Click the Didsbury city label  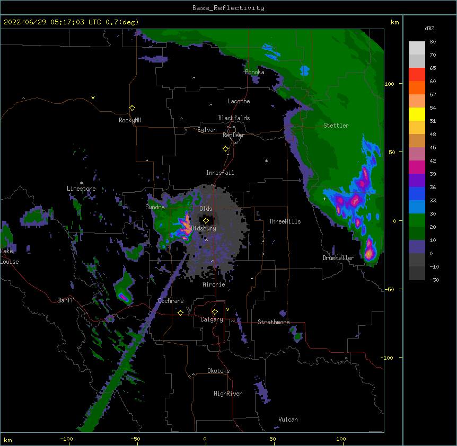pos(204,228)
